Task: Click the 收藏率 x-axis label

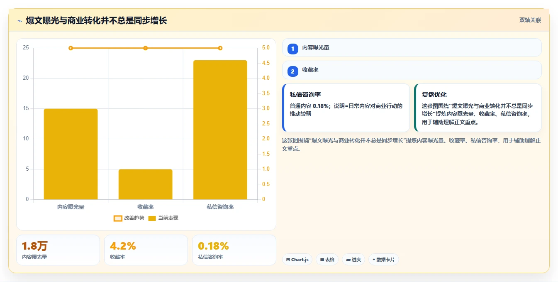Action: 146,207
